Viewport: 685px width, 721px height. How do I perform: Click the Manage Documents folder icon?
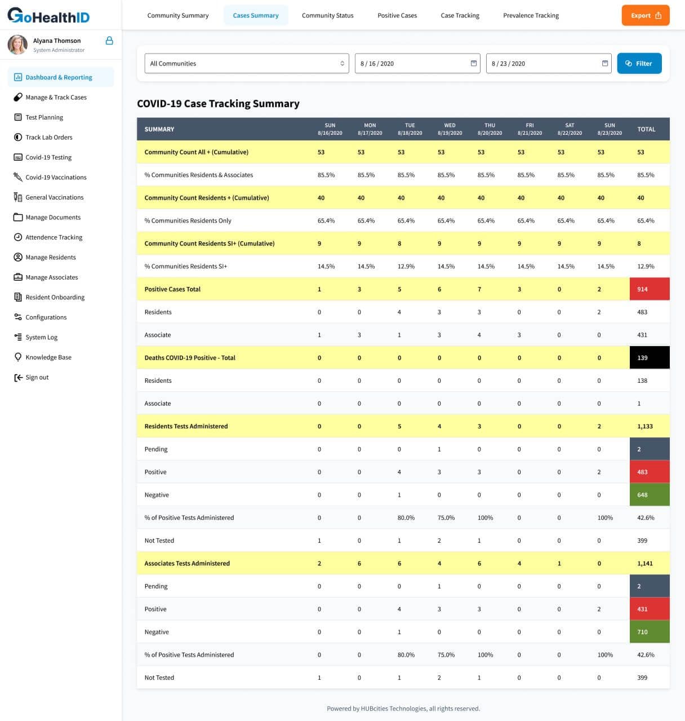(18, 217)
